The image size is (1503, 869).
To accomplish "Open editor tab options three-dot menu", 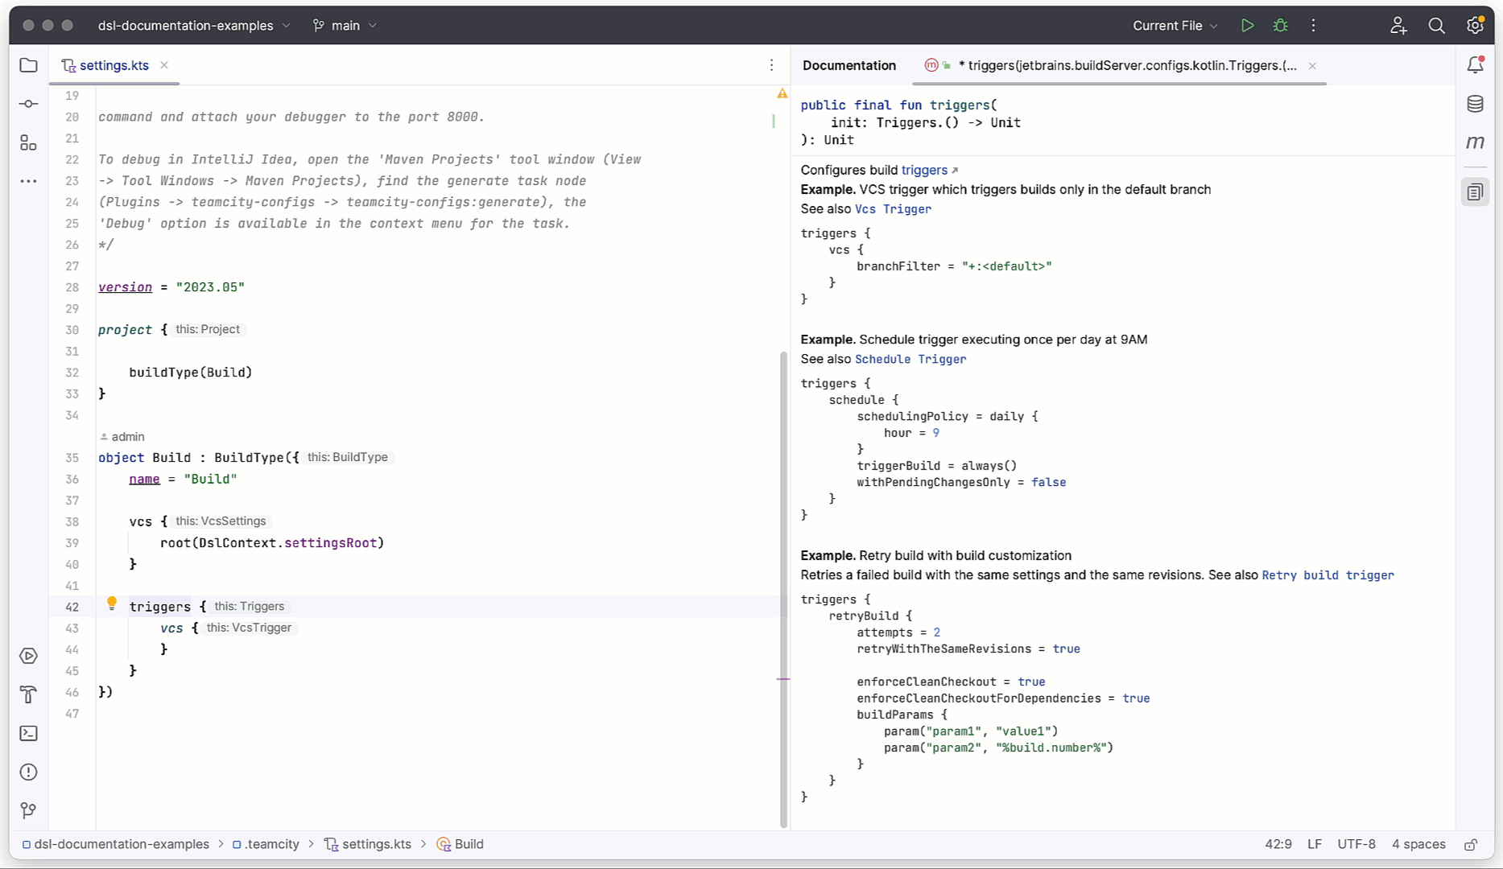I will pos(771,65).
